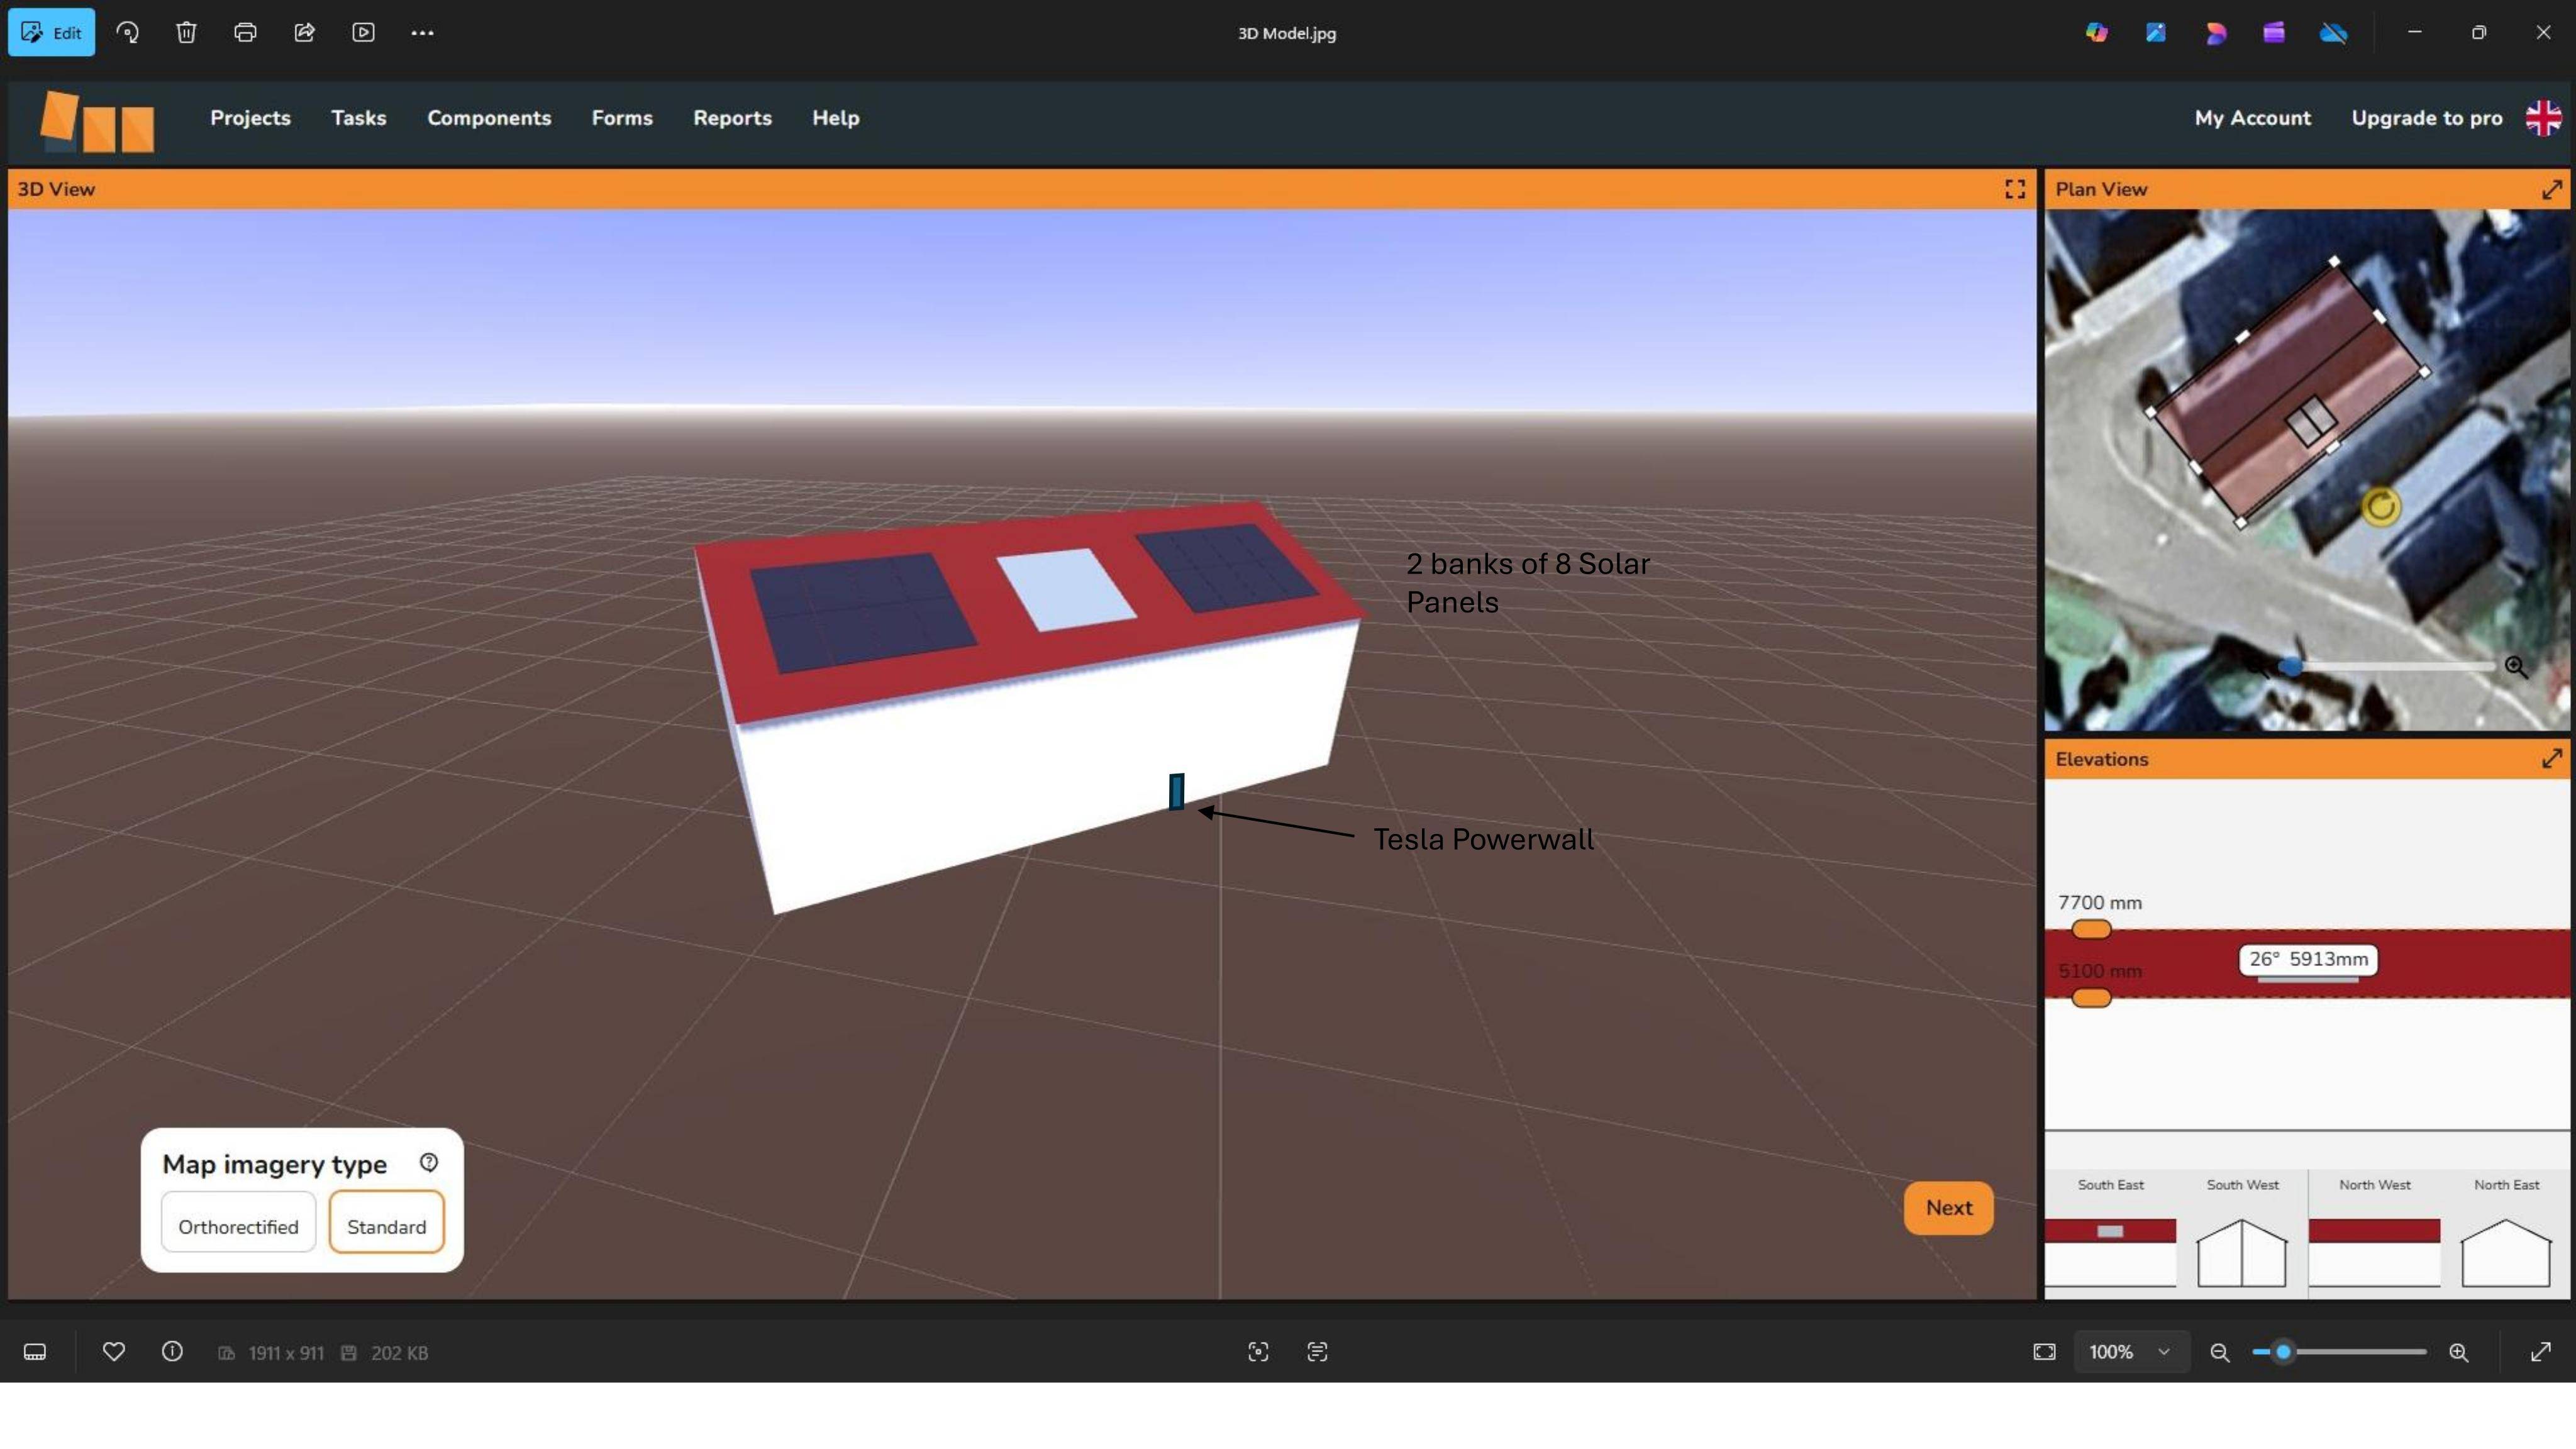The image size is (2576, 1449).
Task: Click the scan text icon in bottom bar
Action: 1317,1352
